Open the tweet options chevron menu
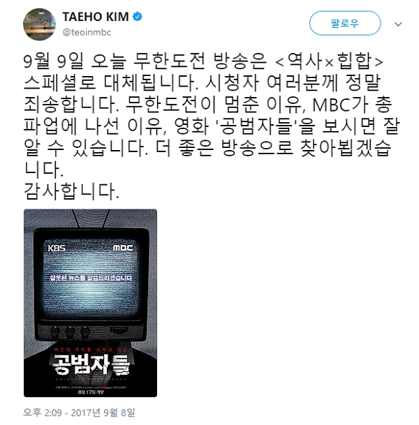This screenshot has height=425, width=419. pyautogui.click(x=398, y=24)
